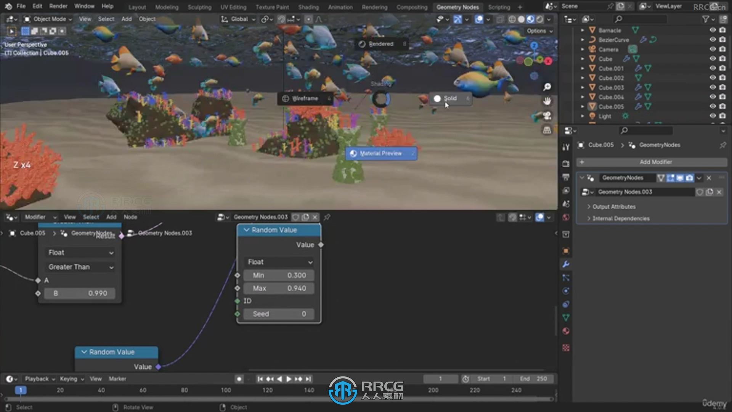Image resolution: width=732 pixels, height=412 pixels.
Task: Open the Render properties tab icon
Action: tap(566, 164)
